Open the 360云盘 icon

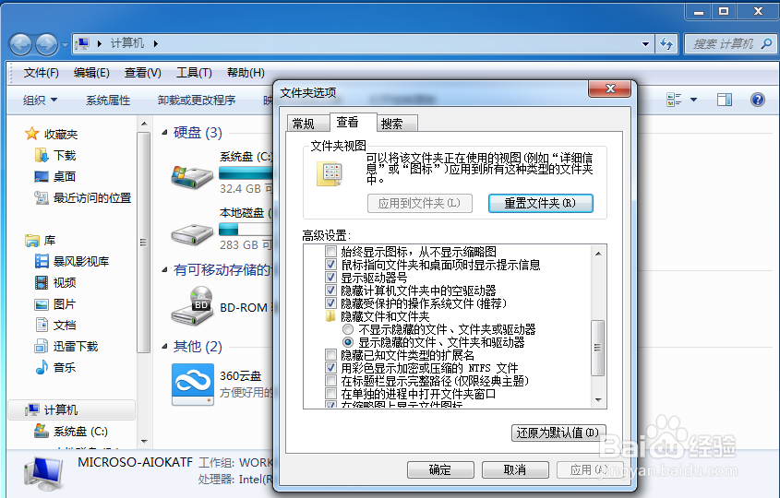point(193,385)
